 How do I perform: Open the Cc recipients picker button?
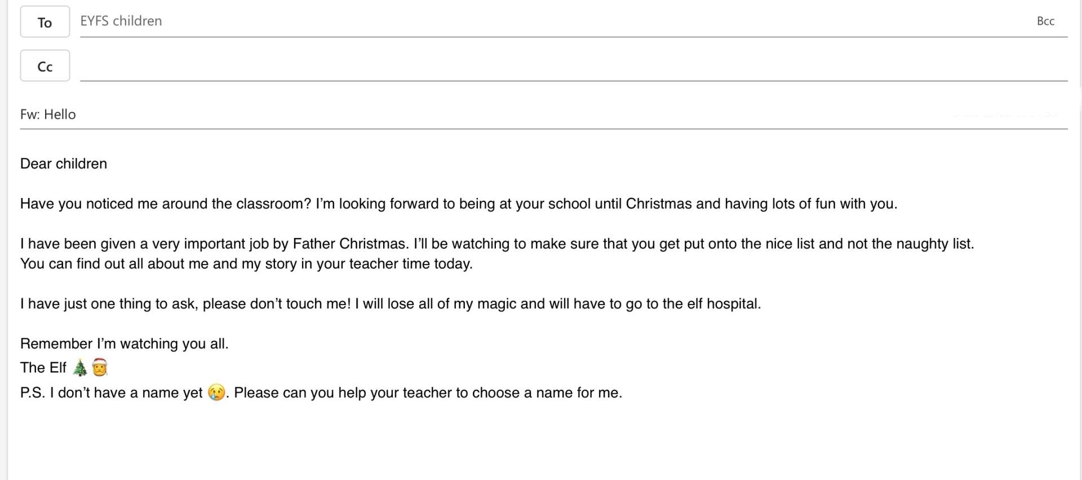coord(45,66)
